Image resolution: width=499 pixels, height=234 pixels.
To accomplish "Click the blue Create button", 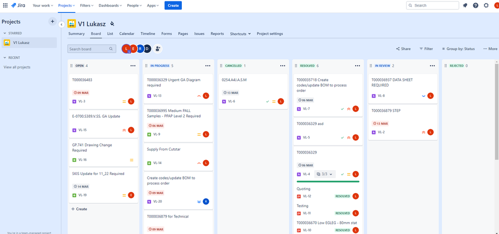I will coord(173,5).
